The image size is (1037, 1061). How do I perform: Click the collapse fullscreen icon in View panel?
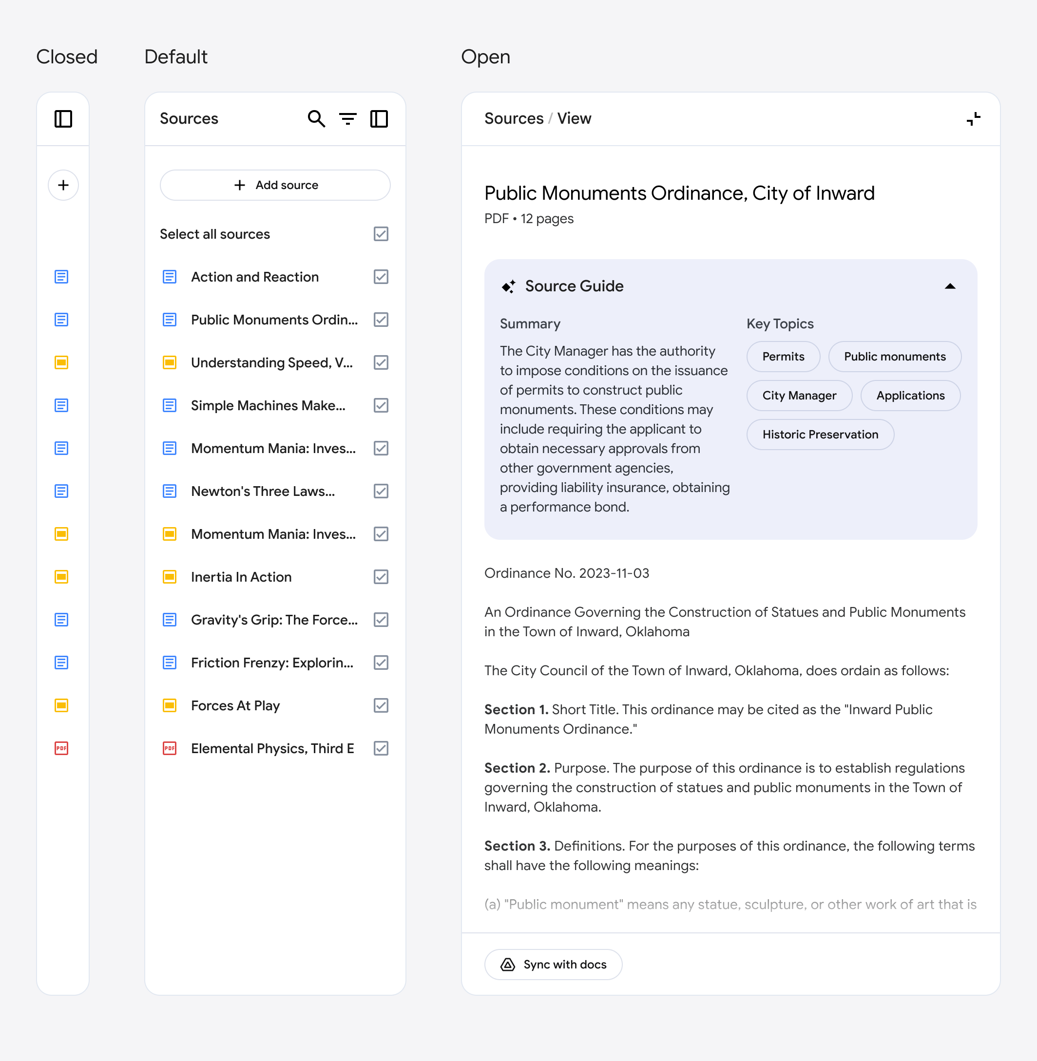click(973, 119)
